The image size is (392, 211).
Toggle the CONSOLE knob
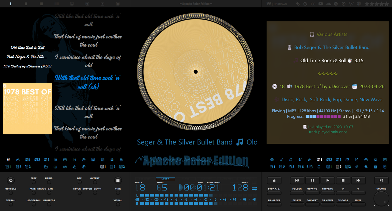click(11, 193)
